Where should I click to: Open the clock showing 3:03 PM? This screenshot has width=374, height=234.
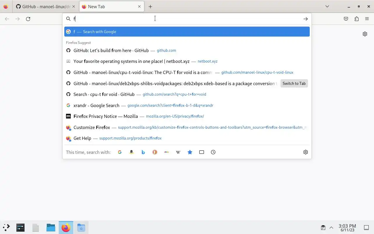pos(347,228)
